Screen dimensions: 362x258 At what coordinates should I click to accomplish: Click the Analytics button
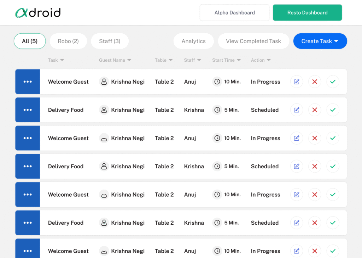point(193,41)
